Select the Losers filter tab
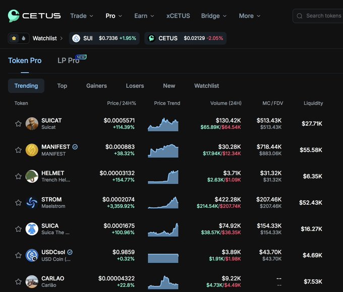This screenshot has height=292, width=343. [x=135, y=86]
